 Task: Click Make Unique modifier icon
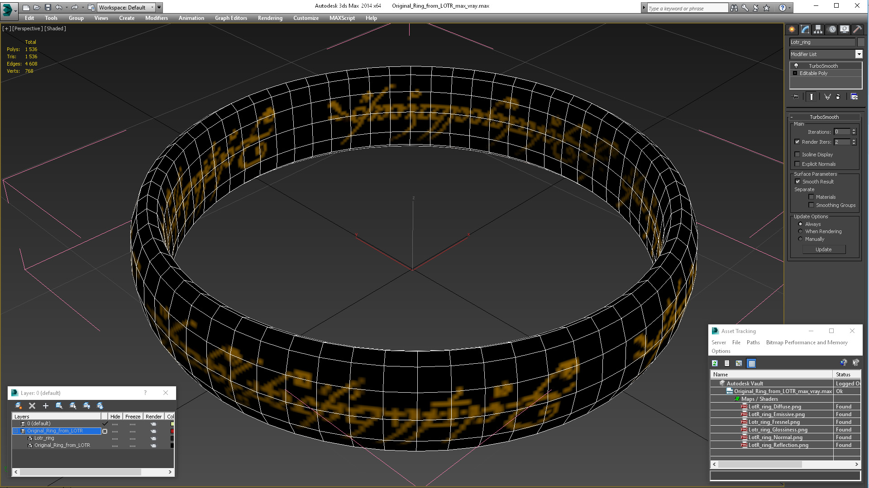(827, 97)
